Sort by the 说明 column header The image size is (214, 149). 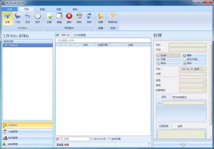pos(130,45)
